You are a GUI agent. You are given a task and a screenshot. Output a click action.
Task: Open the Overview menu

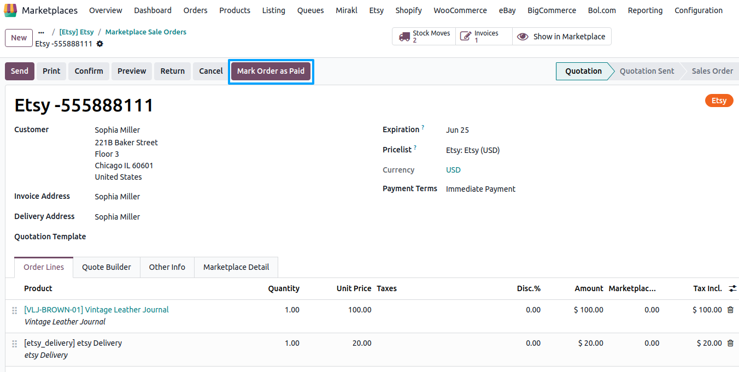[105, 10]
